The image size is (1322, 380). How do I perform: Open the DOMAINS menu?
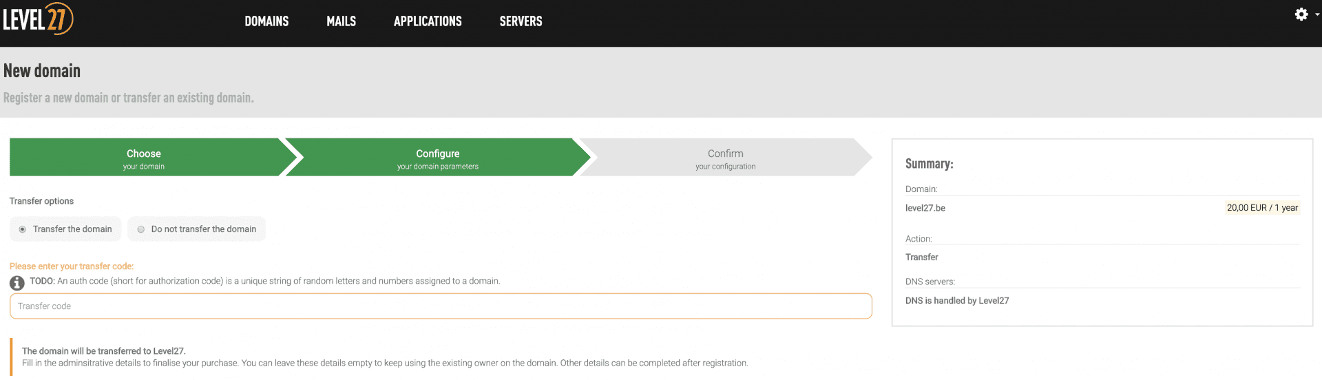click(x=266, y=21)
